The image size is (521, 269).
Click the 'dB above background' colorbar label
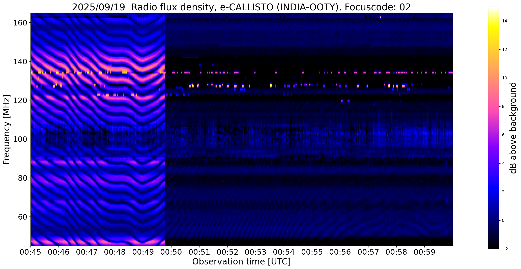coord(513,128)
